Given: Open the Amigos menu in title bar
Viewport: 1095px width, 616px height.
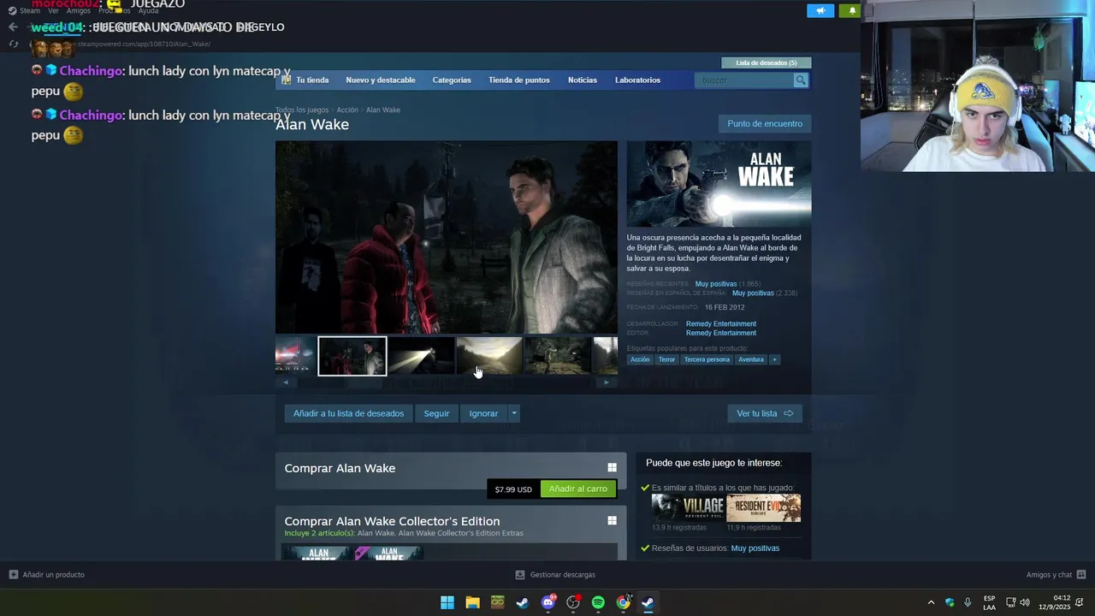Looking at the screenshot, I should pos(78,10).
